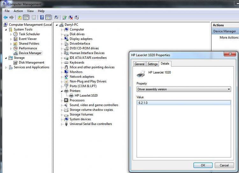The height and width of the screenshot is (173, 239).
Task: Click Device Manager header in Actions pane
Action: [225, 31]
